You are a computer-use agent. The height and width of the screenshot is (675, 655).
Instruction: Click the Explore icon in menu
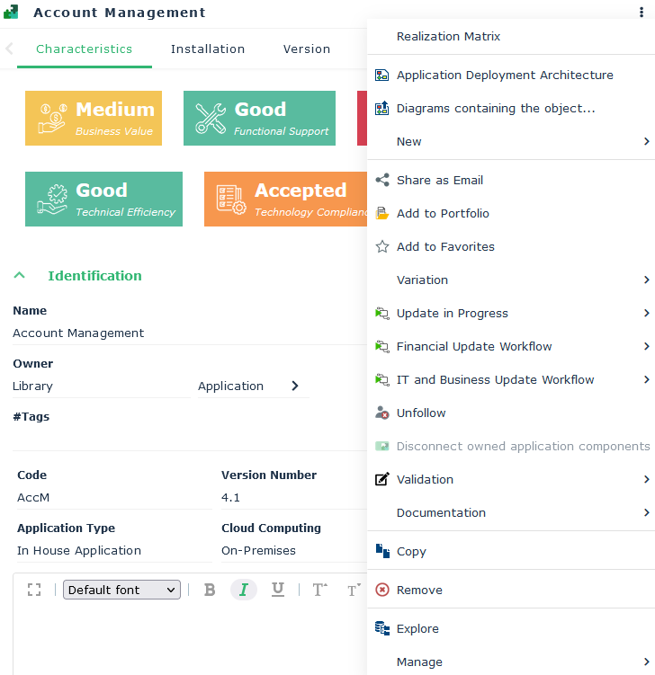[381, 628]
